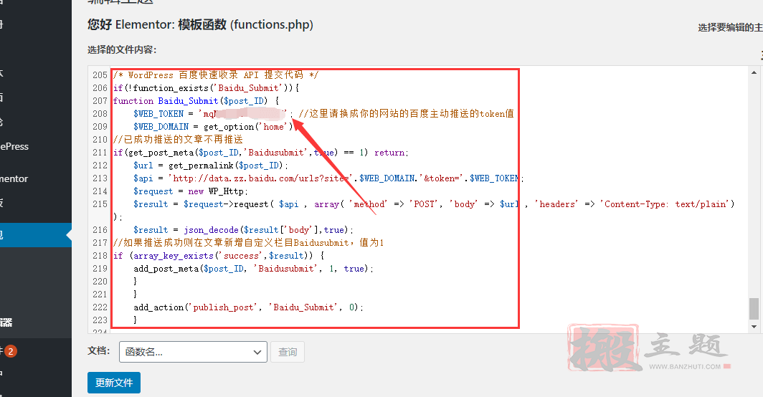The image size is (763, 397).
Task: Open the plugin updates badge showing 2
Action: [x=11, y=351]
